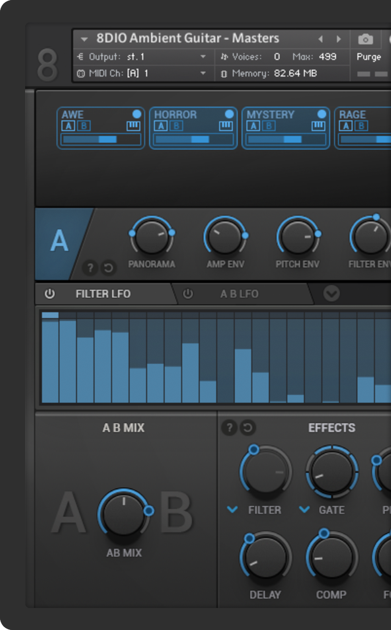Select layer B in the HORROR preset

tap(176, 126)
